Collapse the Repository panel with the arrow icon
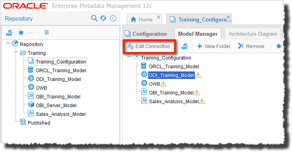 113,18
